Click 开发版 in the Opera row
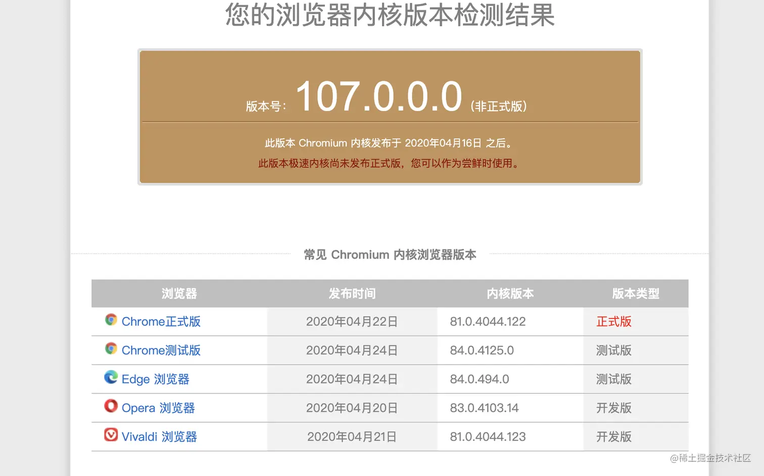This screenshot has width=764, height=476. coord(614,408)
